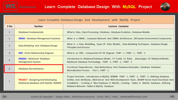Click serial number 3 cell
The image size is (178, 100).
click(9, 46)
